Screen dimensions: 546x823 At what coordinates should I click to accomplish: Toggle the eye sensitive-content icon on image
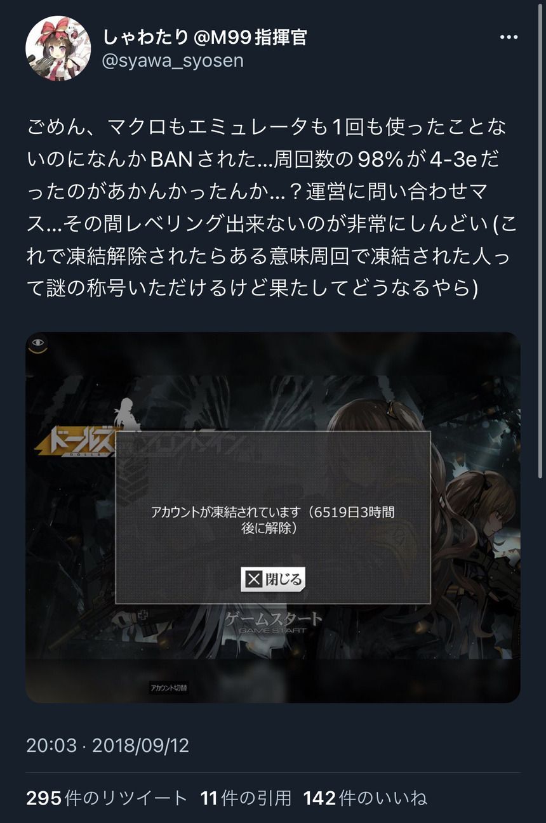click(x=39, y=344)
